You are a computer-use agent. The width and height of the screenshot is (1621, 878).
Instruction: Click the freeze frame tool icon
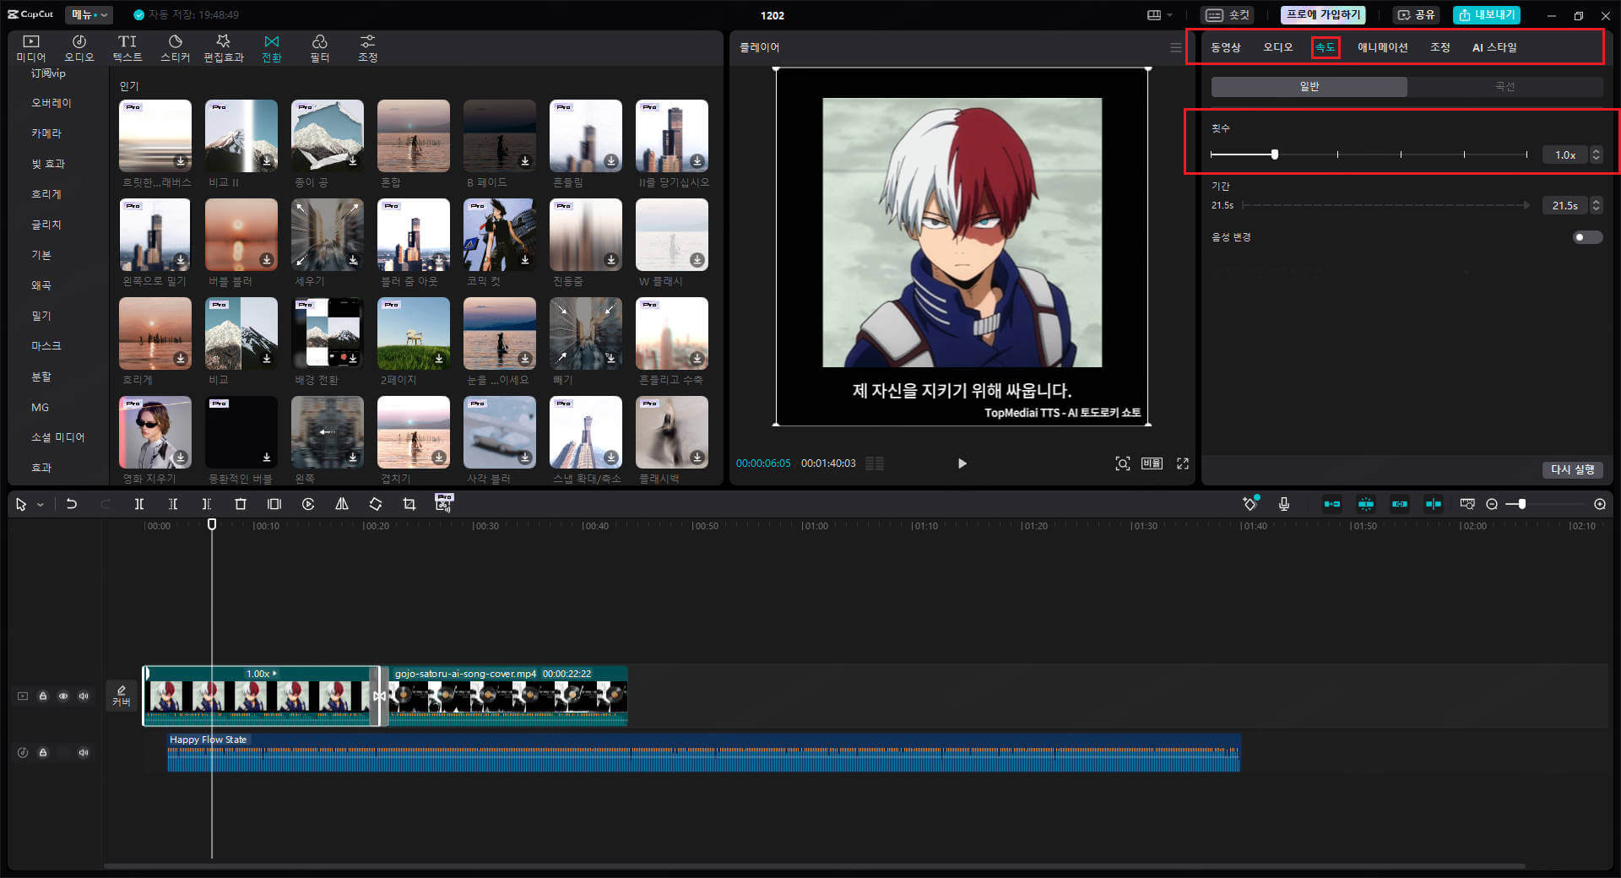274,504
